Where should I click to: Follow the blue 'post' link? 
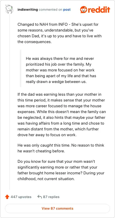tap(67, 10)
